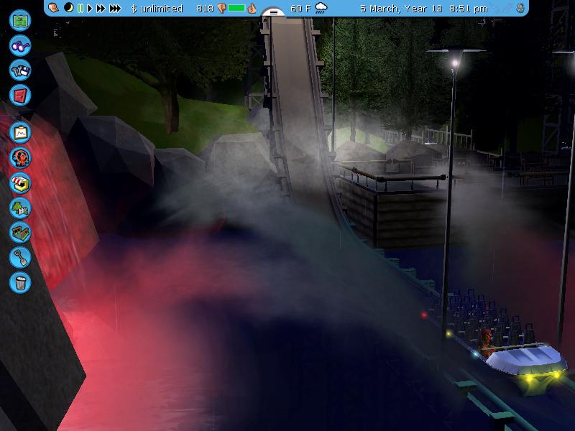Select the trash can delete tool
This screenshot has width=575, height=431.
pos(20,282)
